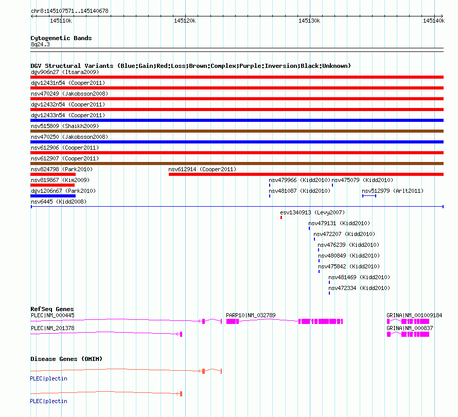Click the second PLEC|plectin OMIM link

tap(48, 402)
